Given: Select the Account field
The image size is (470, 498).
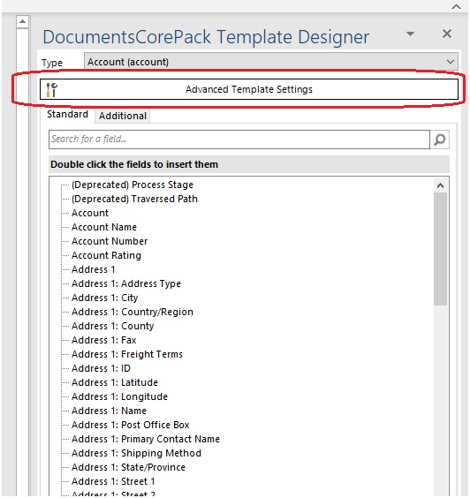Looking at the screenshot, I should (90, 213).
